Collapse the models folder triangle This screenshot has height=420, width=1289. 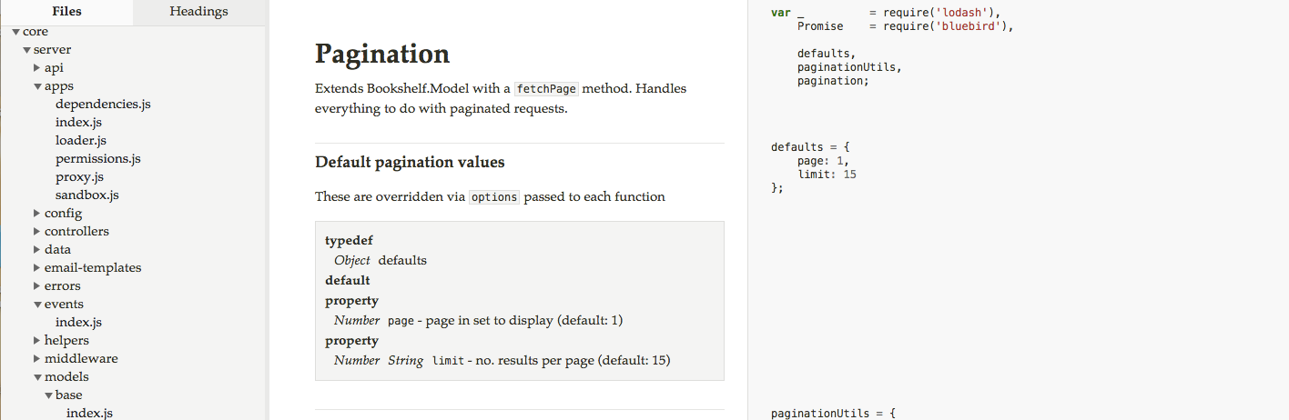37,377
